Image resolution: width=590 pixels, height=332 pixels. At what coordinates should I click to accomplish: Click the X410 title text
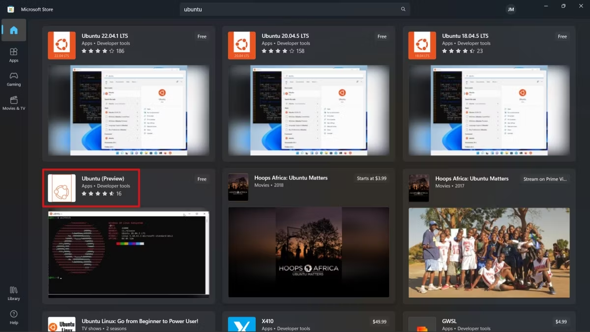(x=267, y=321)
